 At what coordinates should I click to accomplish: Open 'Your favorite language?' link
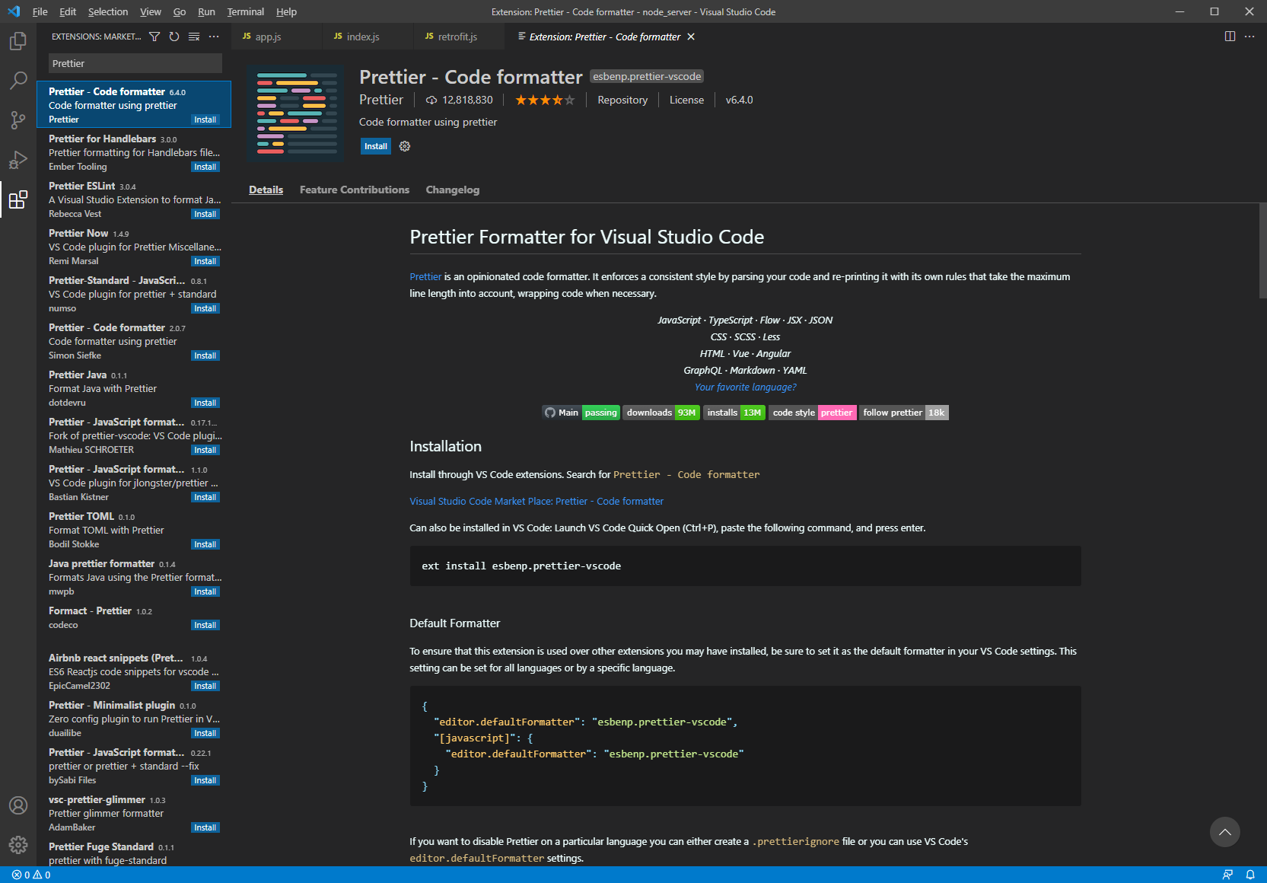[745, 387]
